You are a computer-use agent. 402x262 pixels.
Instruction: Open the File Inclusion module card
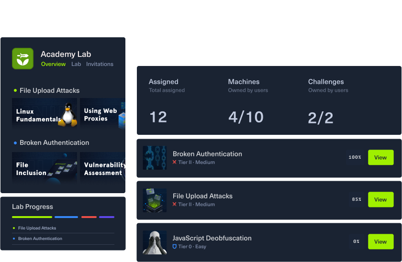(x=44, y=168)
